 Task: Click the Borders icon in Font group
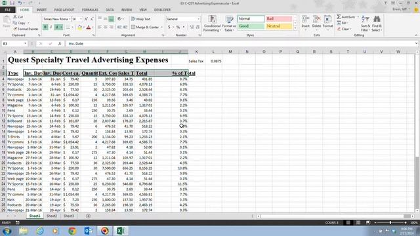tap(68, 28)
